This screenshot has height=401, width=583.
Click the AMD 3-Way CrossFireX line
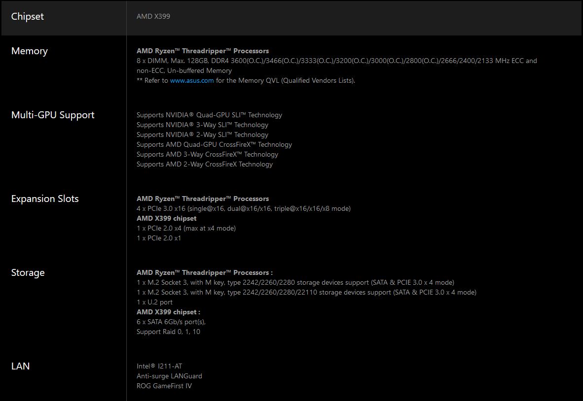tap(207, 154)
